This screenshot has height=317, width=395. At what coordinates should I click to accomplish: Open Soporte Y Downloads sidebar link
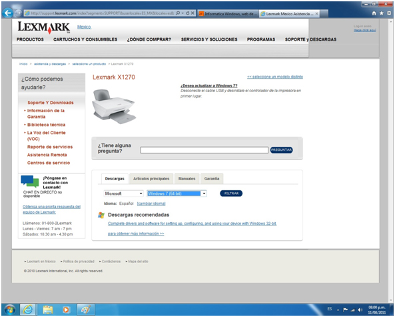click(51, 103)
